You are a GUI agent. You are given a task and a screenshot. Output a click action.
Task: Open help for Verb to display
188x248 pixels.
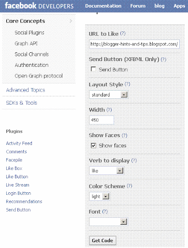[134, 160]
